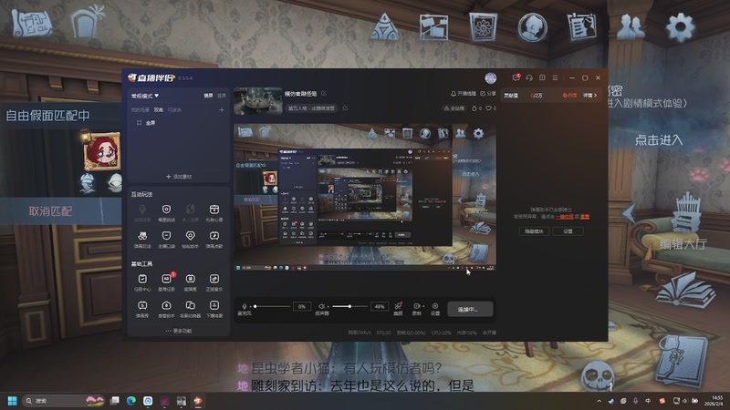Viewport: 730px width, 410px height.
Task: Adjust the microphone volume slider
Action: 272,306
